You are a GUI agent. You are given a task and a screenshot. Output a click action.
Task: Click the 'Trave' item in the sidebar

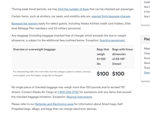click(147, 68)
